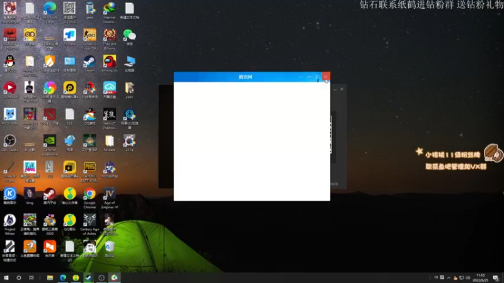Switch to OBS on the taskbar

tap(101, 277)
